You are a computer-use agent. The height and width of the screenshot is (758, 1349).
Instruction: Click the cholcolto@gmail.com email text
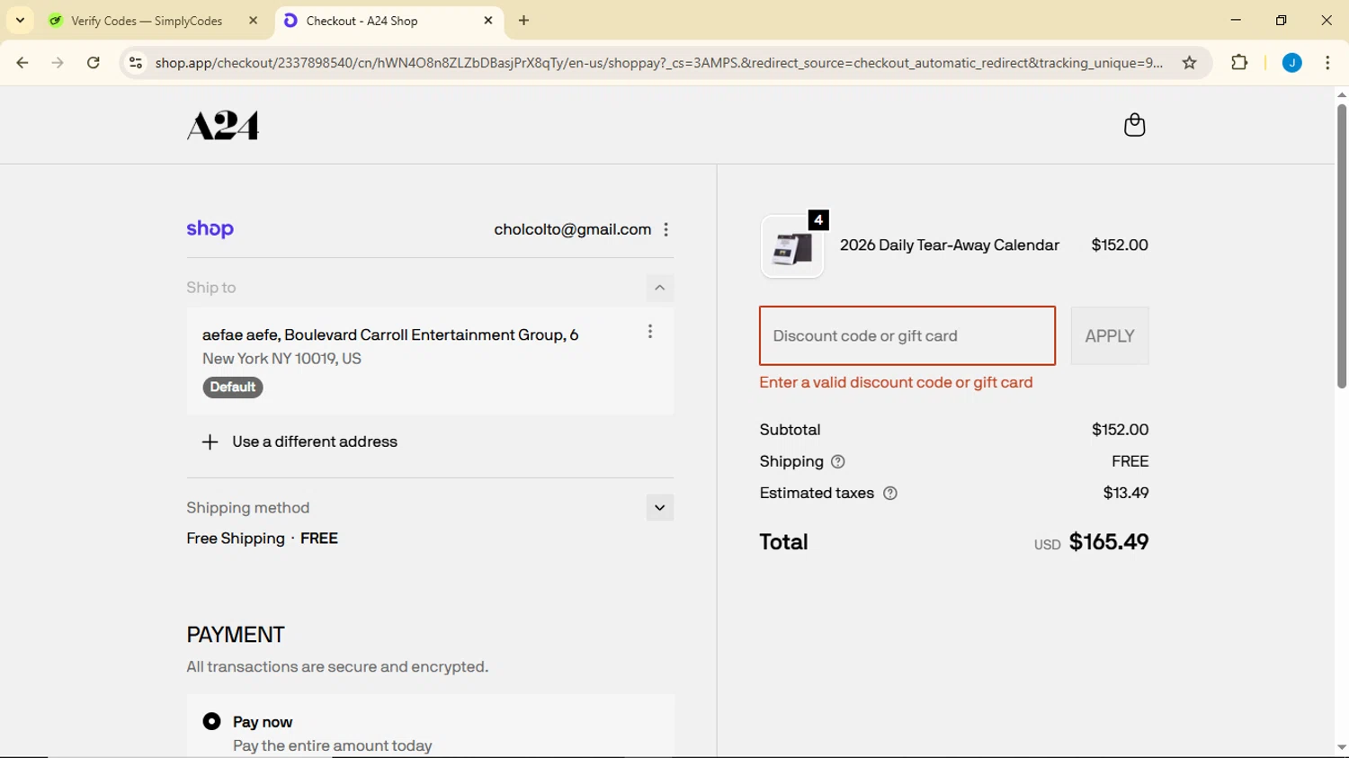572,229
